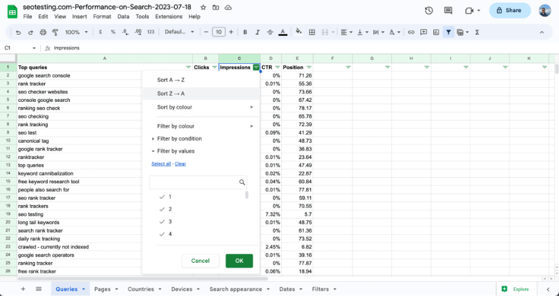This screenshot has width=559, height=296.
Task: Click the print icon
Action: [43, 33]
